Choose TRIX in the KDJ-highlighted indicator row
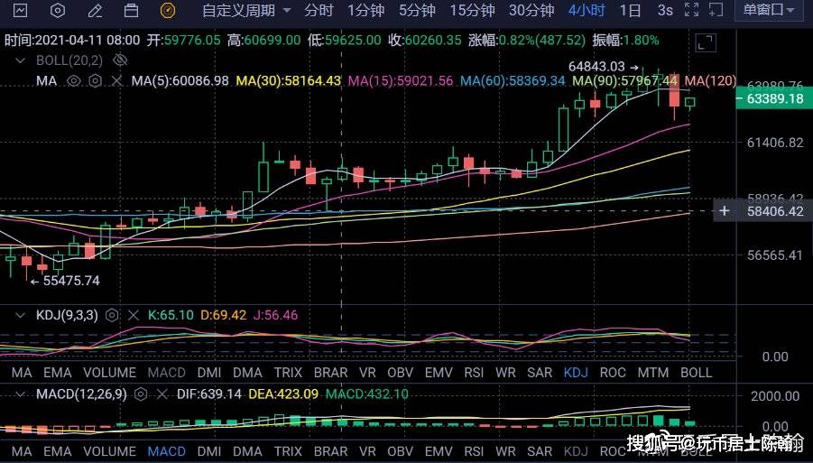Viewport: 813px width, 463px height. point(288,373)
